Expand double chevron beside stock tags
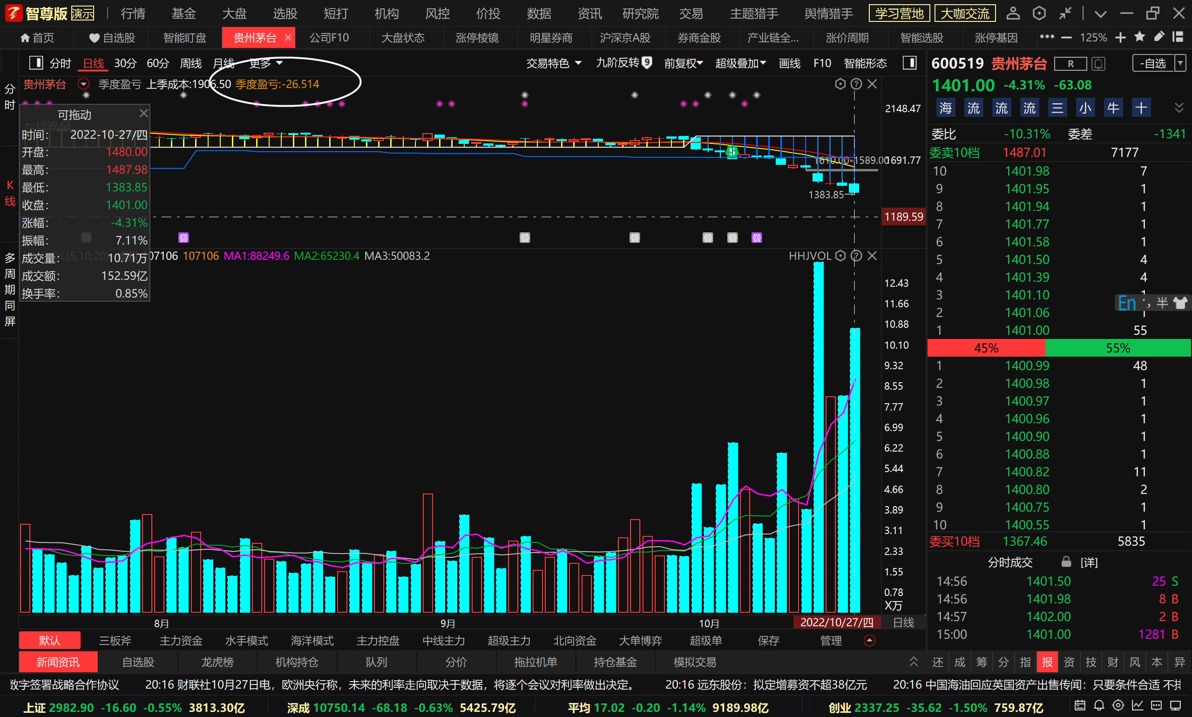The height and width of the screenshot is (717, 1192). tap(1179, 108)
